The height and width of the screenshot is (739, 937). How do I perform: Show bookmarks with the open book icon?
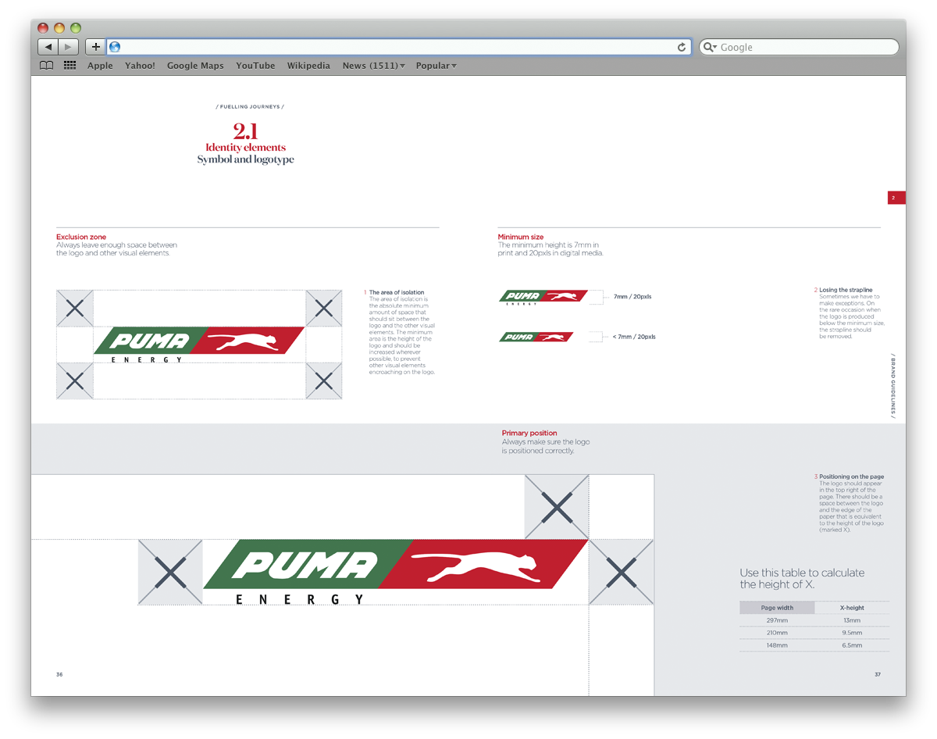tap(46, 66)
